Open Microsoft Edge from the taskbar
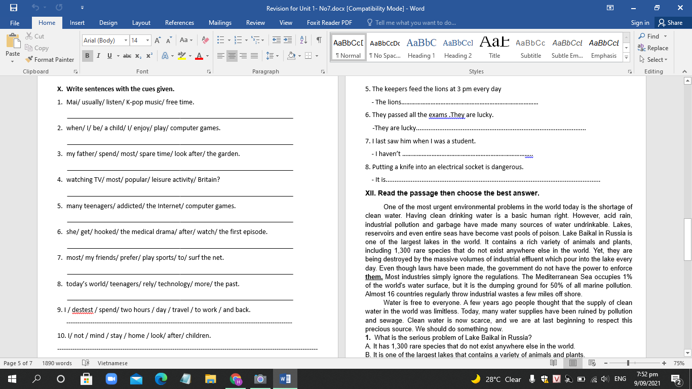This screenshot has height=389, width=692. click(x=161, y=379)
